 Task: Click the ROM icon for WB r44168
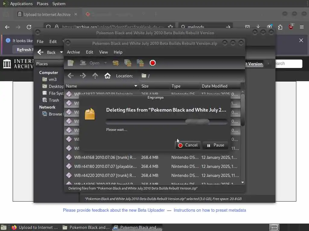[x=69, y=157]
